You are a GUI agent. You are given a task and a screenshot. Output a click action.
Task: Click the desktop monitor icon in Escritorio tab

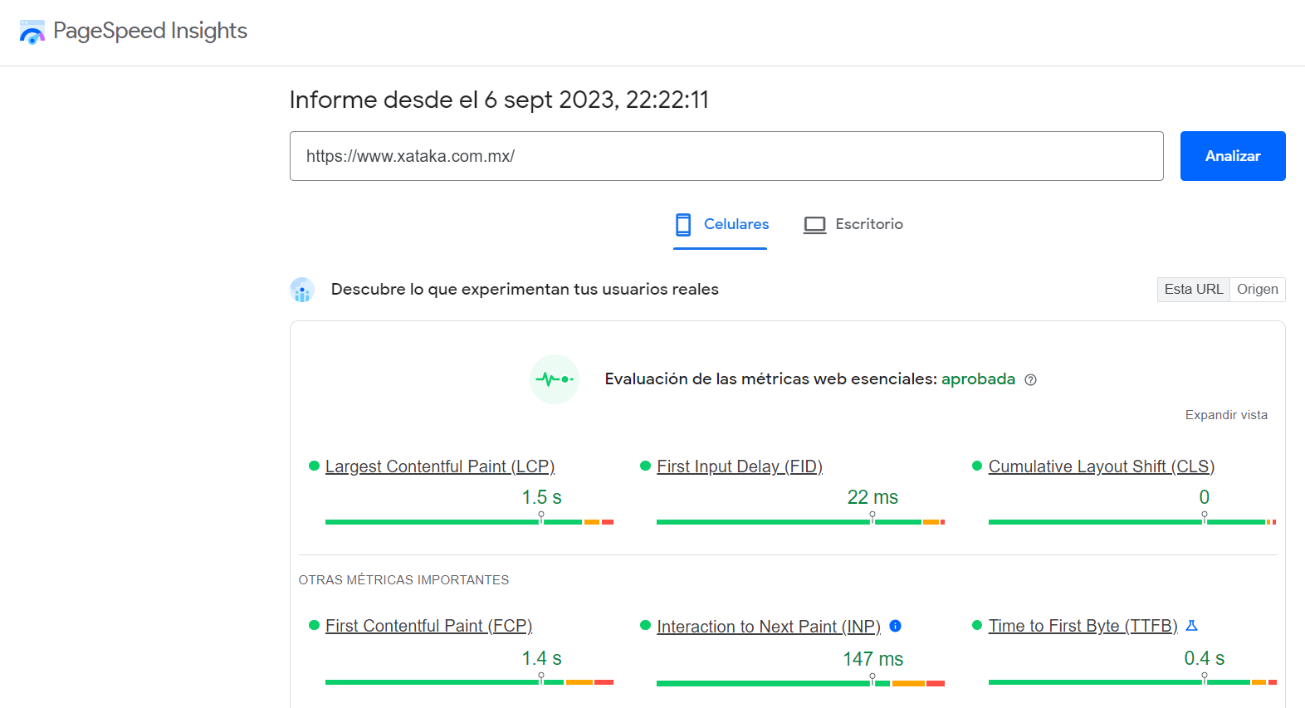coord(815,225)
